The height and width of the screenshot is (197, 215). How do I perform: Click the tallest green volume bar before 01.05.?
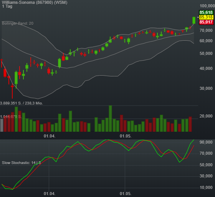110,119
